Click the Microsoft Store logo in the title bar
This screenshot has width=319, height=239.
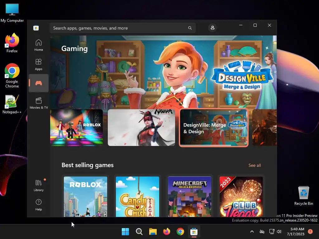click(x=36, y=28)
